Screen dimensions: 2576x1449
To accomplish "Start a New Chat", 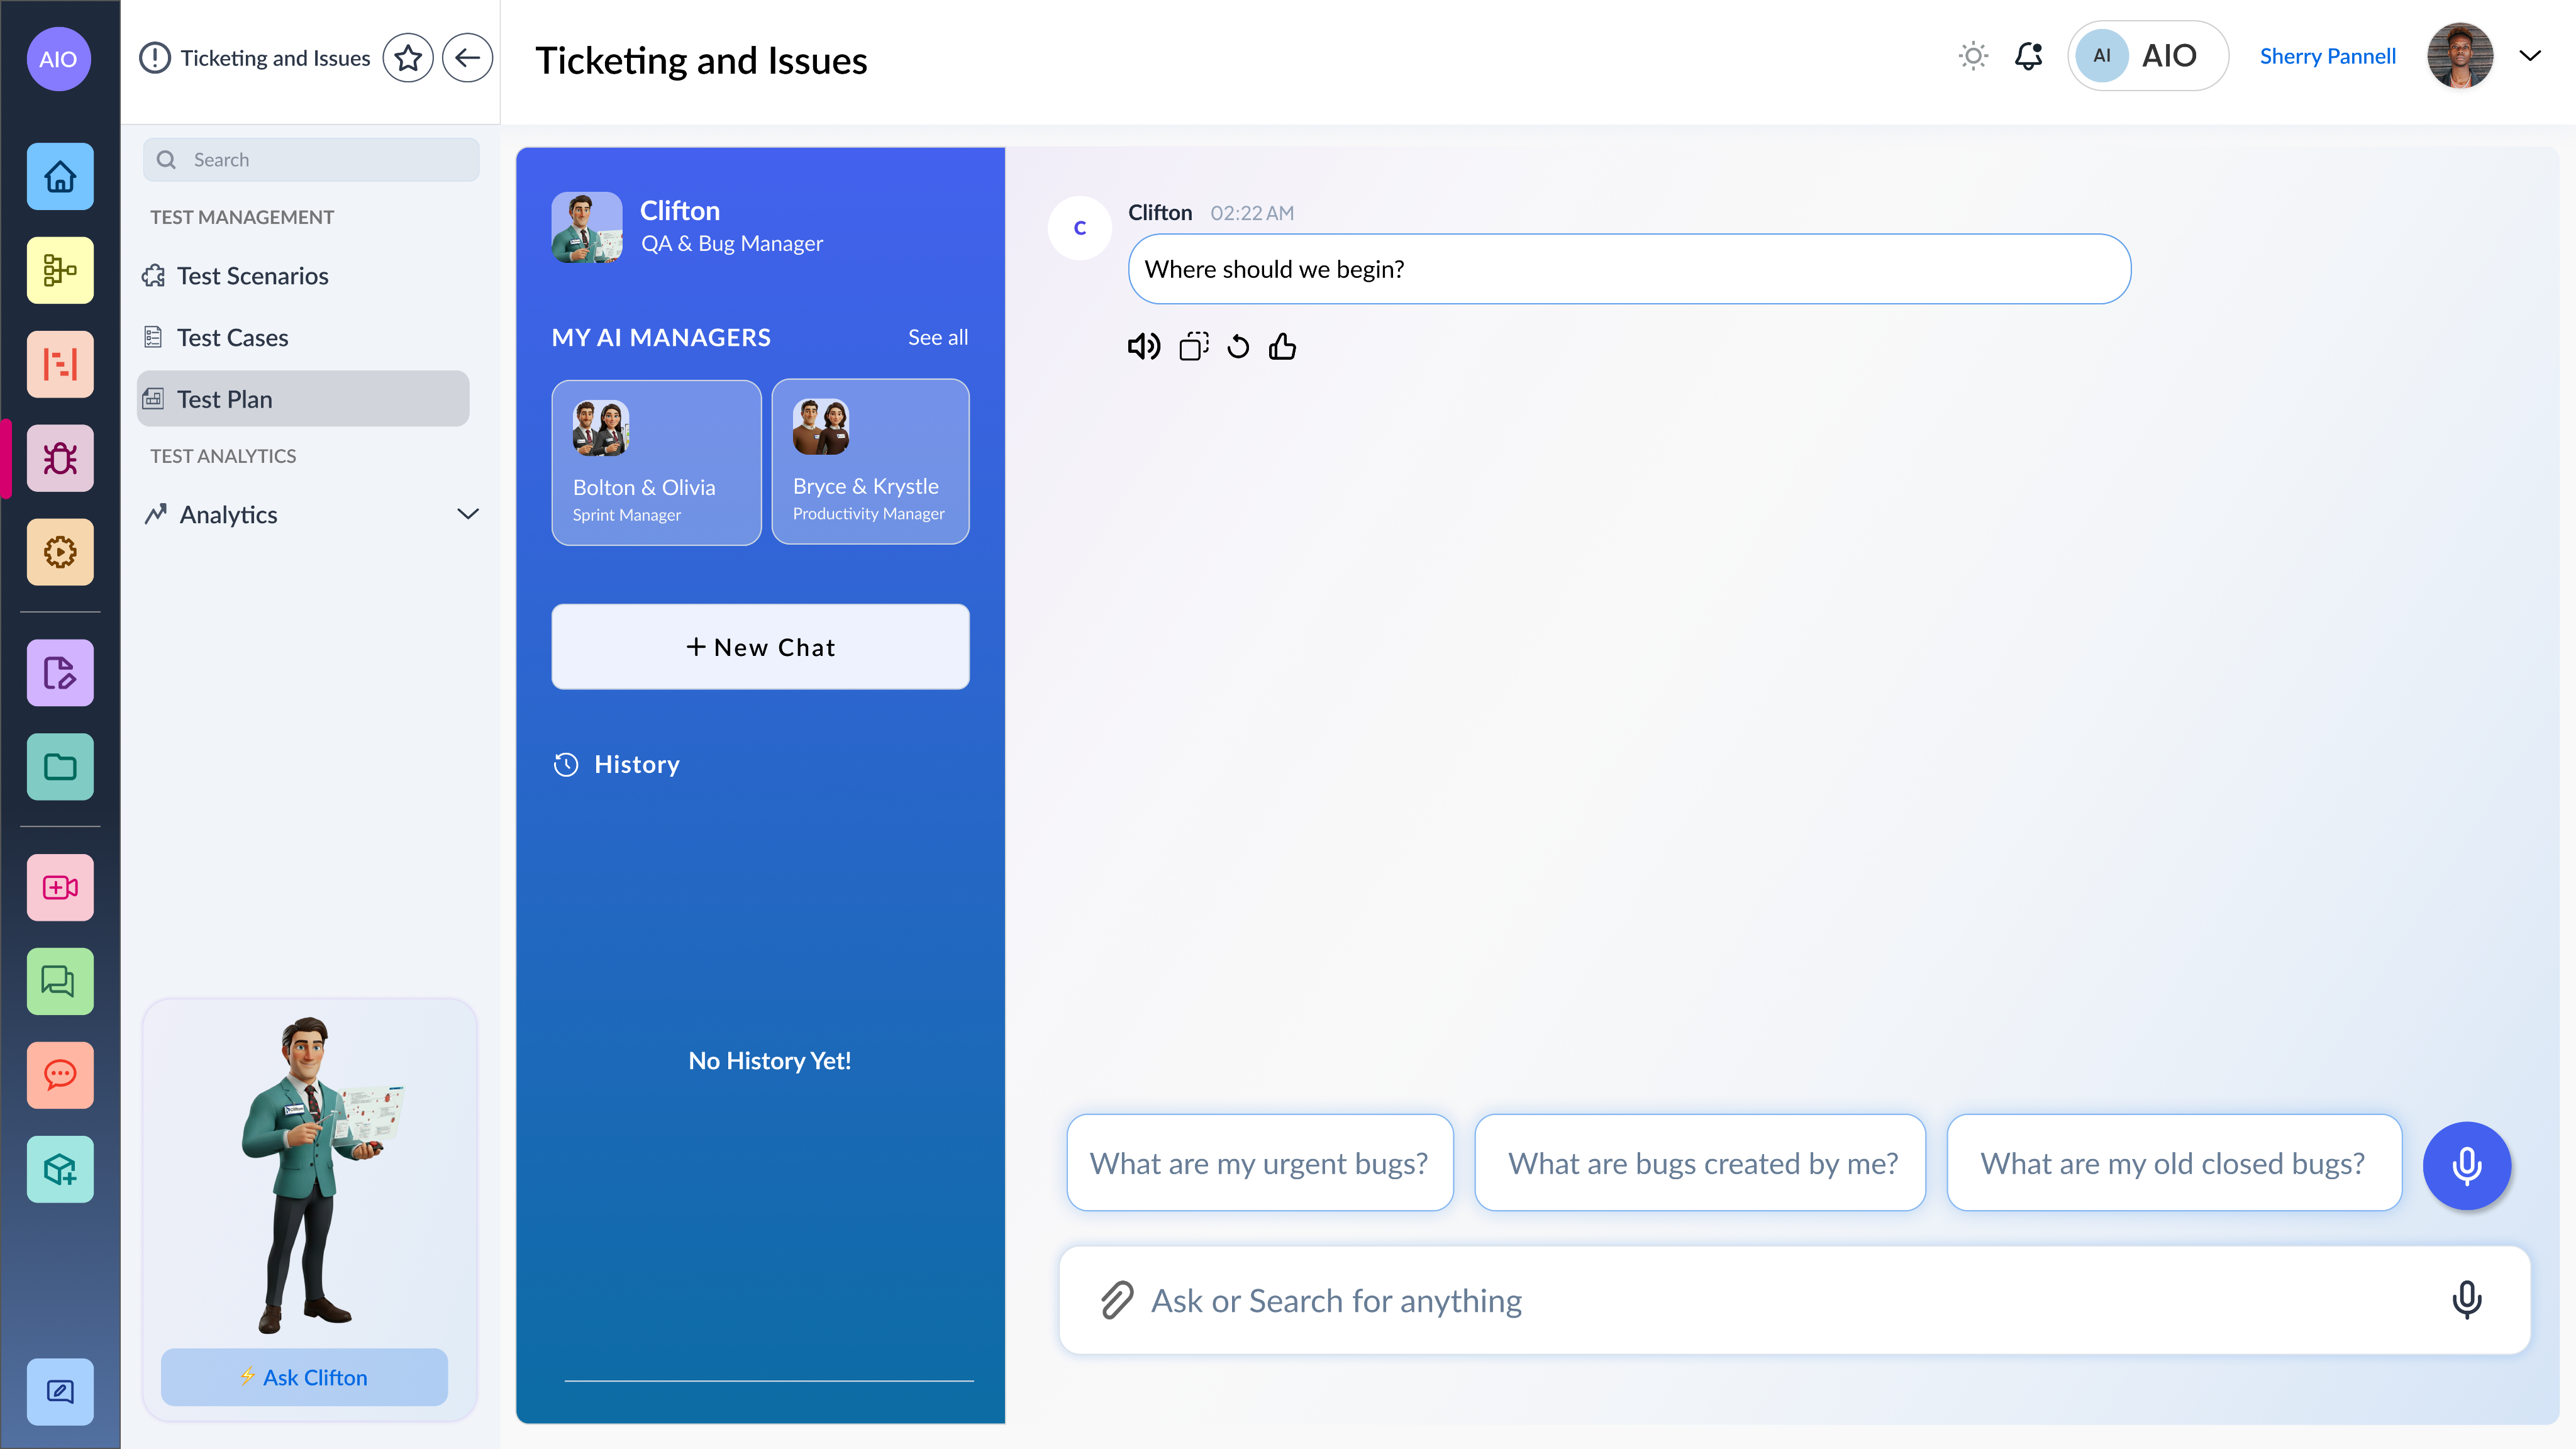I will click(760, 647).
